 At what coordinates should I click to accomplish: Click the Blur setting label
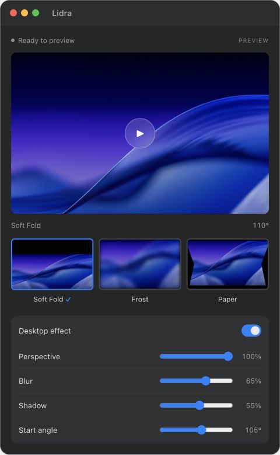[26, 381]
